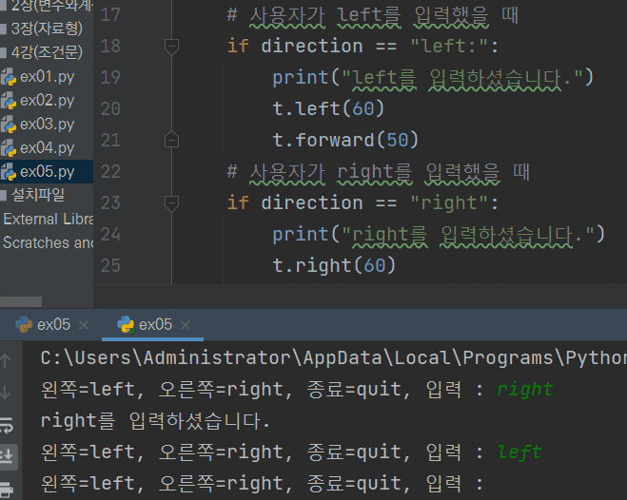Click the t.right(60) code line
The height and width of the screenshot is (500, 627).
[334, 265]
